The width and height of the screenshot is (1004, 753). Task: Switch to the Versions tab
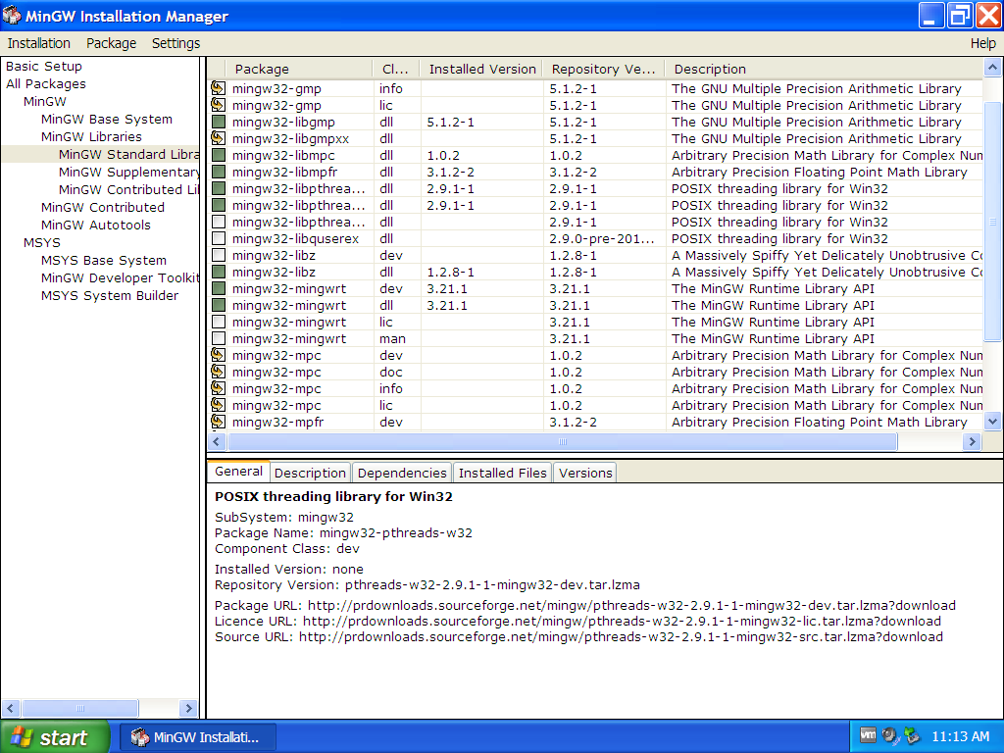click(x=585, y=473)
